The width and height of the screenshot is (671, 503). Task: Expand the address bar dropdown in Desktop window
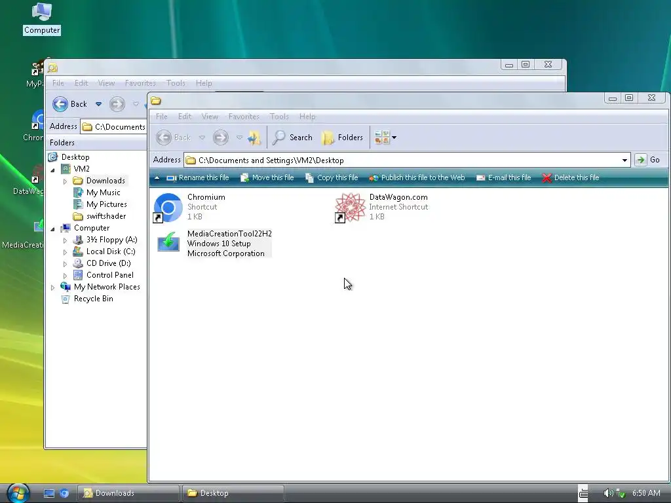coord(624,160)
